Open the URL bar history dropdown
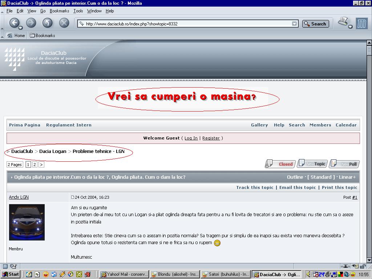The width and height of the screenshot is (372, 279). tap(294, 24)
